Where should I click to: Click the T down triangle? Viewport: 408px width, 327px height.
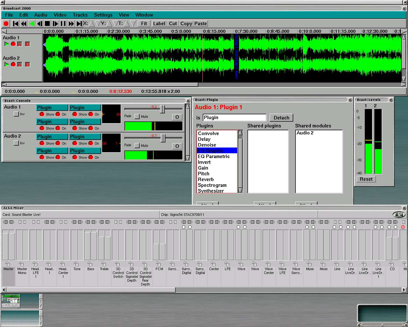133,24
